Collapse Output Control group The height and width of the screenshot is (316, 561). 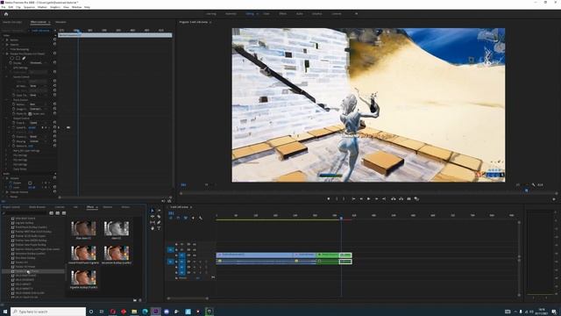(x=6, y=118)
